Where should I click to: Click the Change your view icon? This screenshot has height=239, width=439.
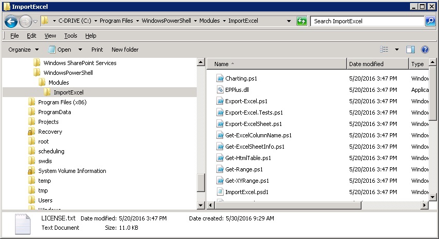click(x=384, y=50)
